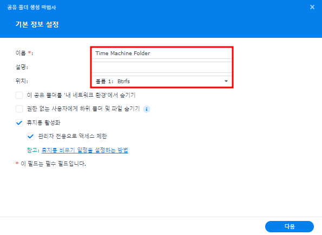Focus the 이름 field with Time Machine Folder
Screen dimensions: 322x235
162,53
